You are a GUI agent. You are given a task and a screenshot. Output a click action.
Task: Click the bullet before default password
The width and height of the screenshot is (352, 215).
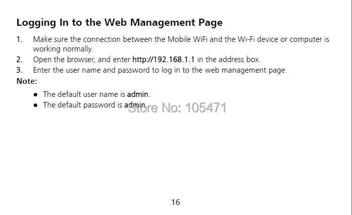35,105
